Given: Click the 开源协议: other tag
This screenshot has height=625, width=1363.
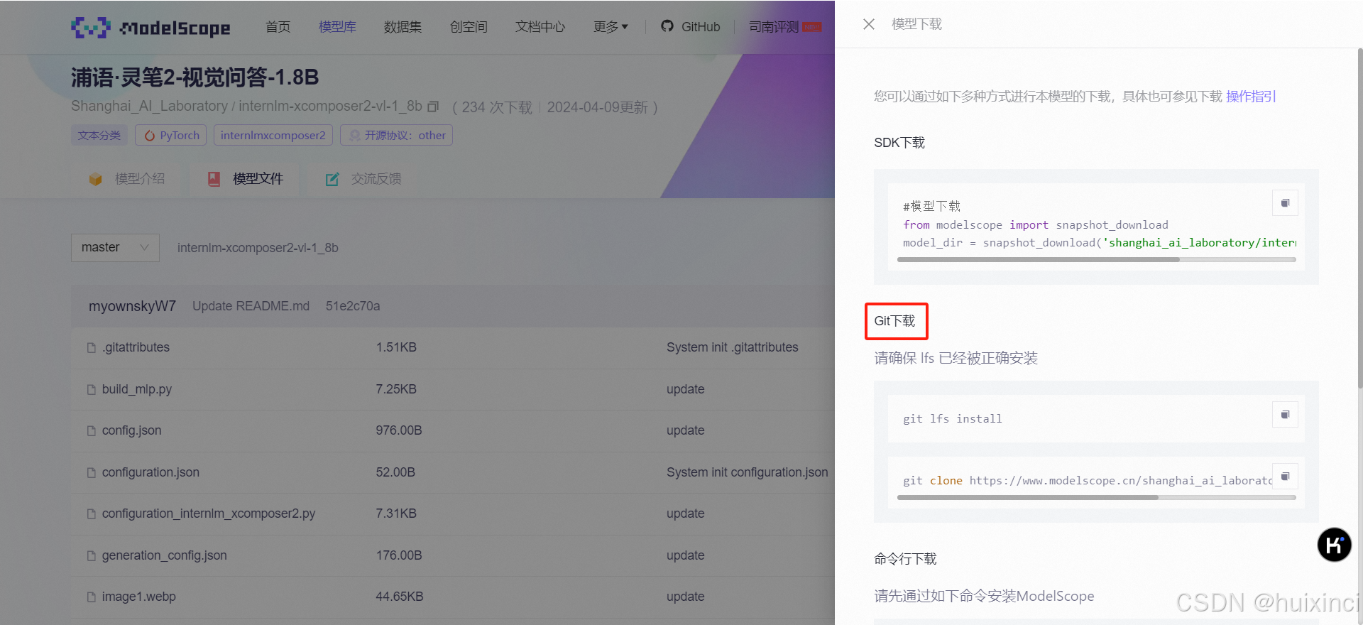Looking at the screenshot, I should (396, 135).
